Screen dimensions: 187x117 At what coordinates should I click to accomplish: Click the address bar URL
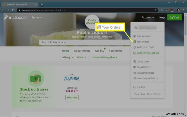(x=43, y=10)
